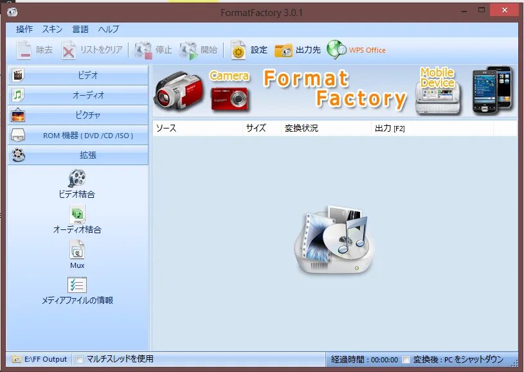The height and width of the screenshot is (372, 524).
Task: Click the red Sony camcorder image
Action: pyautogui.click(x=179, y=91)
